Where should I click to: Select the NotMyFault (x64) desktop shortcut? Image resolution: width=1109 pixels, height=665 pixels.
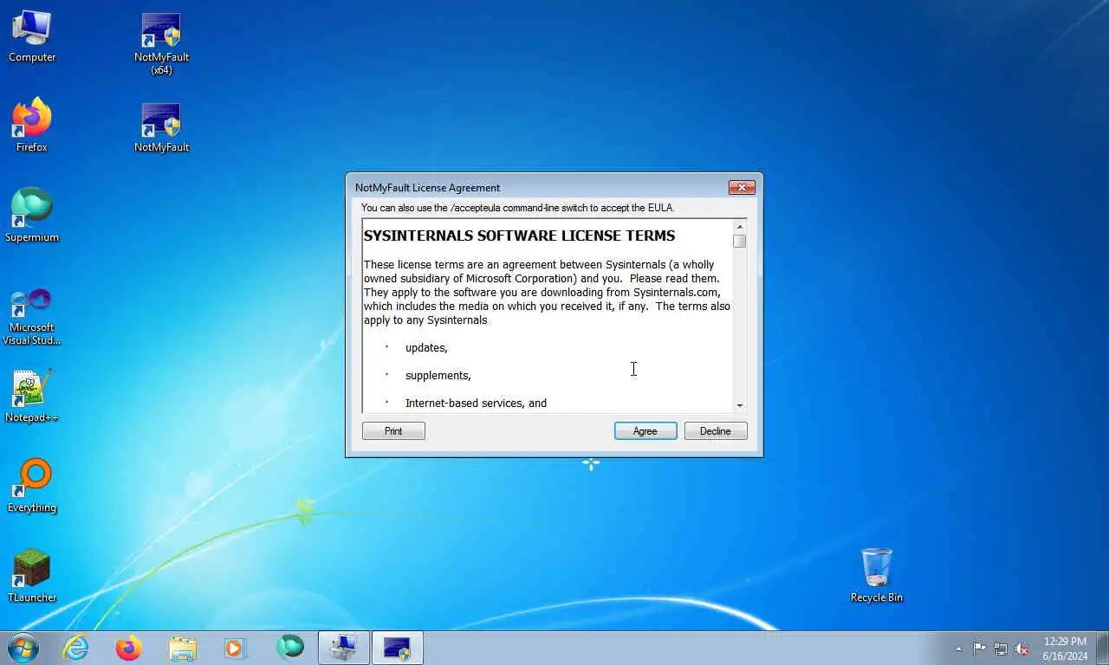(162, 44)
